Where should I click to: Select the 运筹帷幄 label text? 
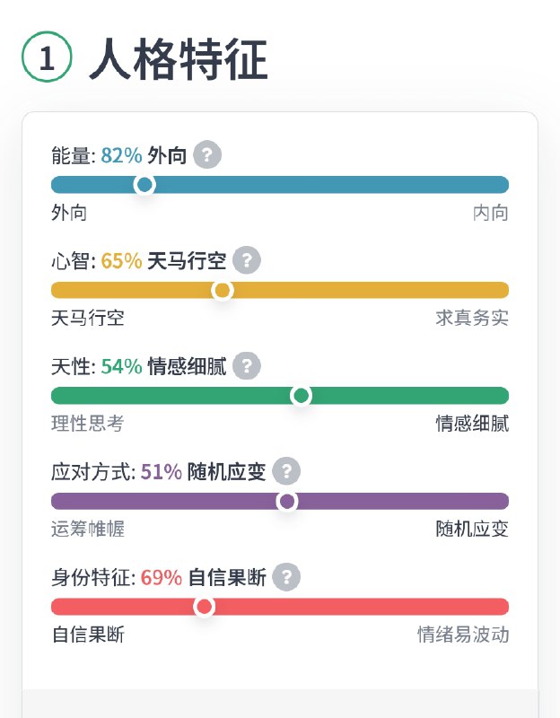pos(81,530)
